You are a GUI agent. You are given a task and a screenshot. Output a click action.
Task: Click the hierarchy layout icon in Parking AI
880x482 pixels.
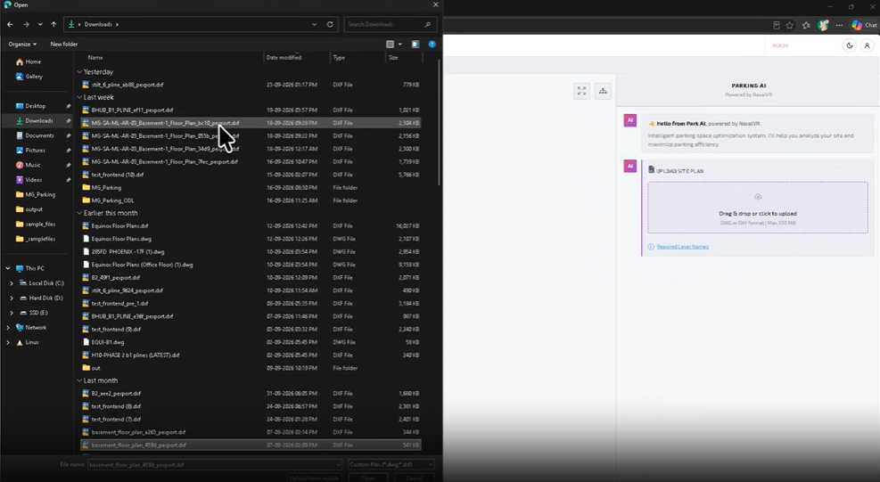(603, 91)
